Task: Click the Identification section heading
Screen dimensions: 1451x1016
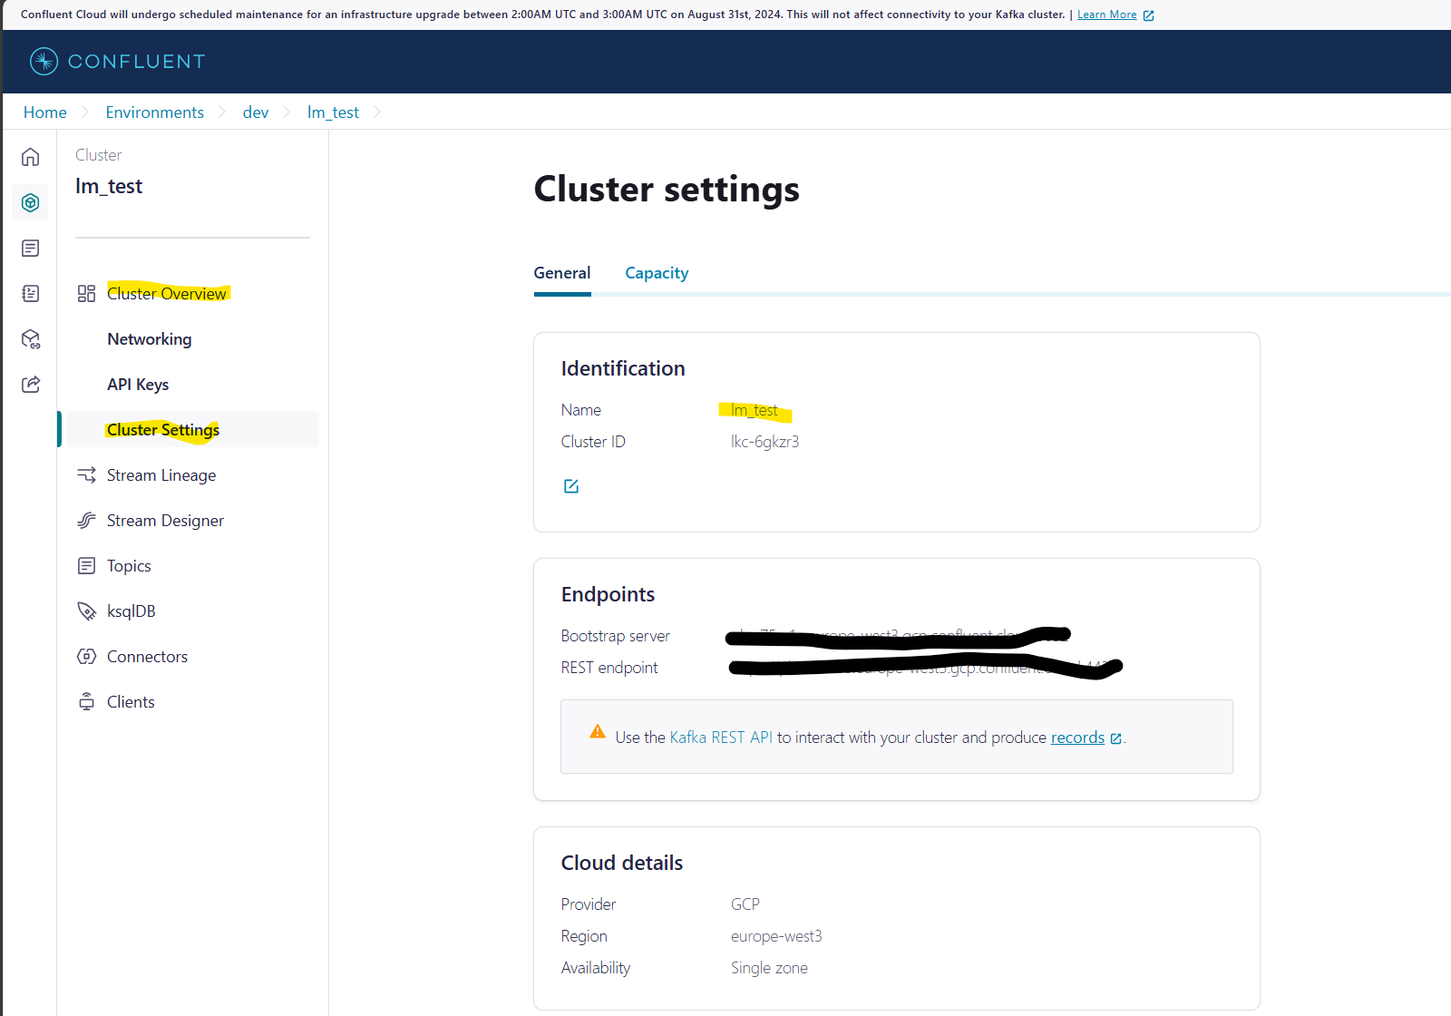Action: (x=623, y=368)
